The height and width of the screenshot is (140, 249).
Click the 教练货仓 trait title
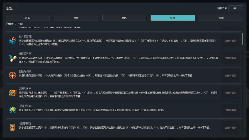(x=25, y=89)
